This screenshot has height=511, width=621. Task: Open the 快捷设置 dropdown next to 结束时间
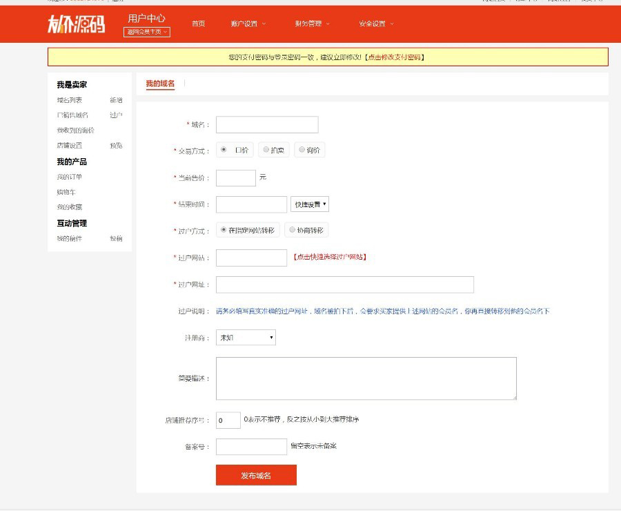[x=310, y=204]
